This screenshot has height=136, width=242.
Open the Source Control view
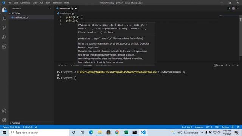coord(4,28)
